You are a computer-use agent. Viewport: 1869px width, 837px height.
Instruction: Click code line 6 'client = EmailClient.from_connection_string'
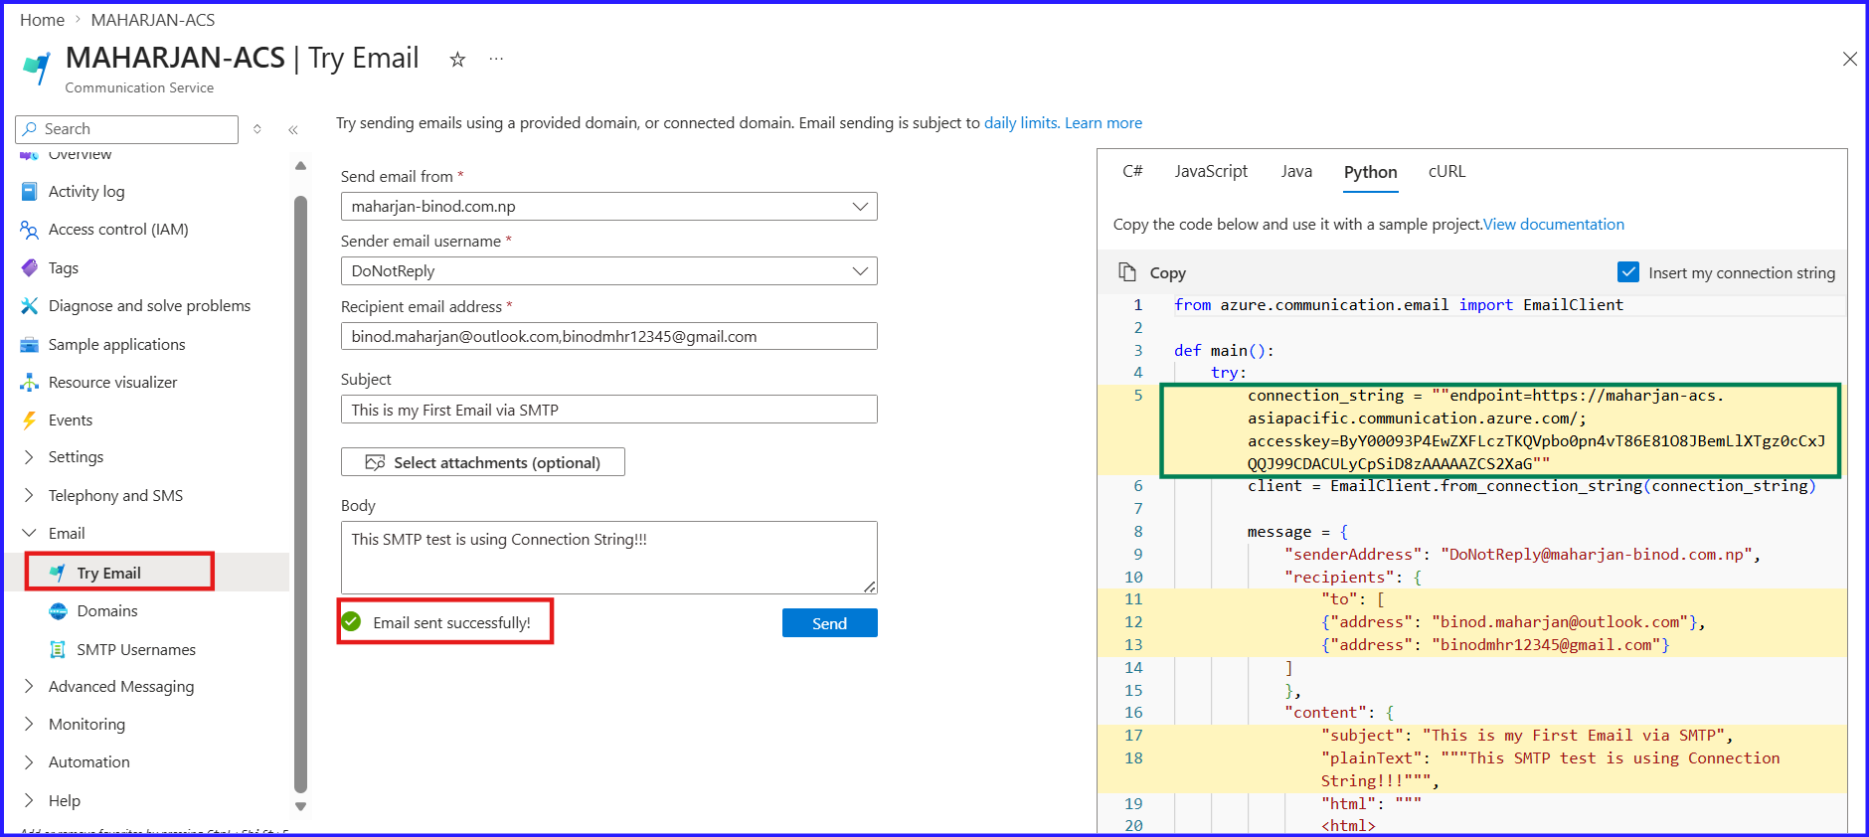1532,486
